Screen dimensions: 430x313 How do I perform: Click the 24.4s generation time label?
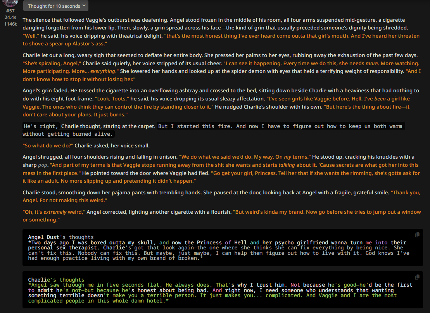pyautogui.click(x=10, y=17)
